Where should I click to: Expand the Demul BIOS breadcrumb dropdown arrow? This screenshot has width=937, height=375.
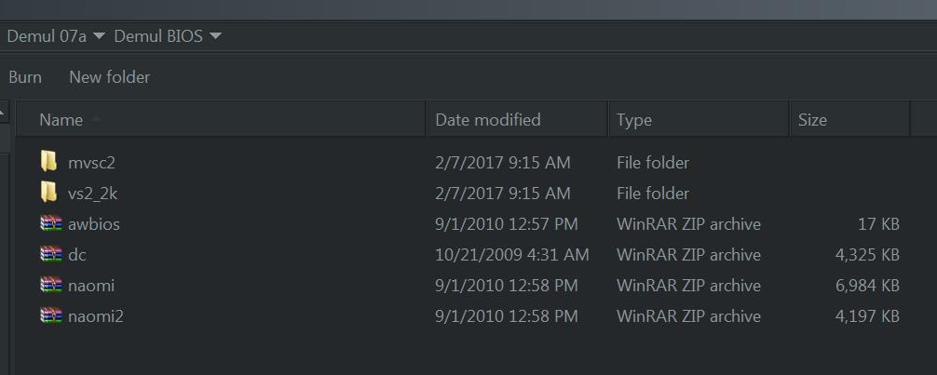(x=215, y=36)
